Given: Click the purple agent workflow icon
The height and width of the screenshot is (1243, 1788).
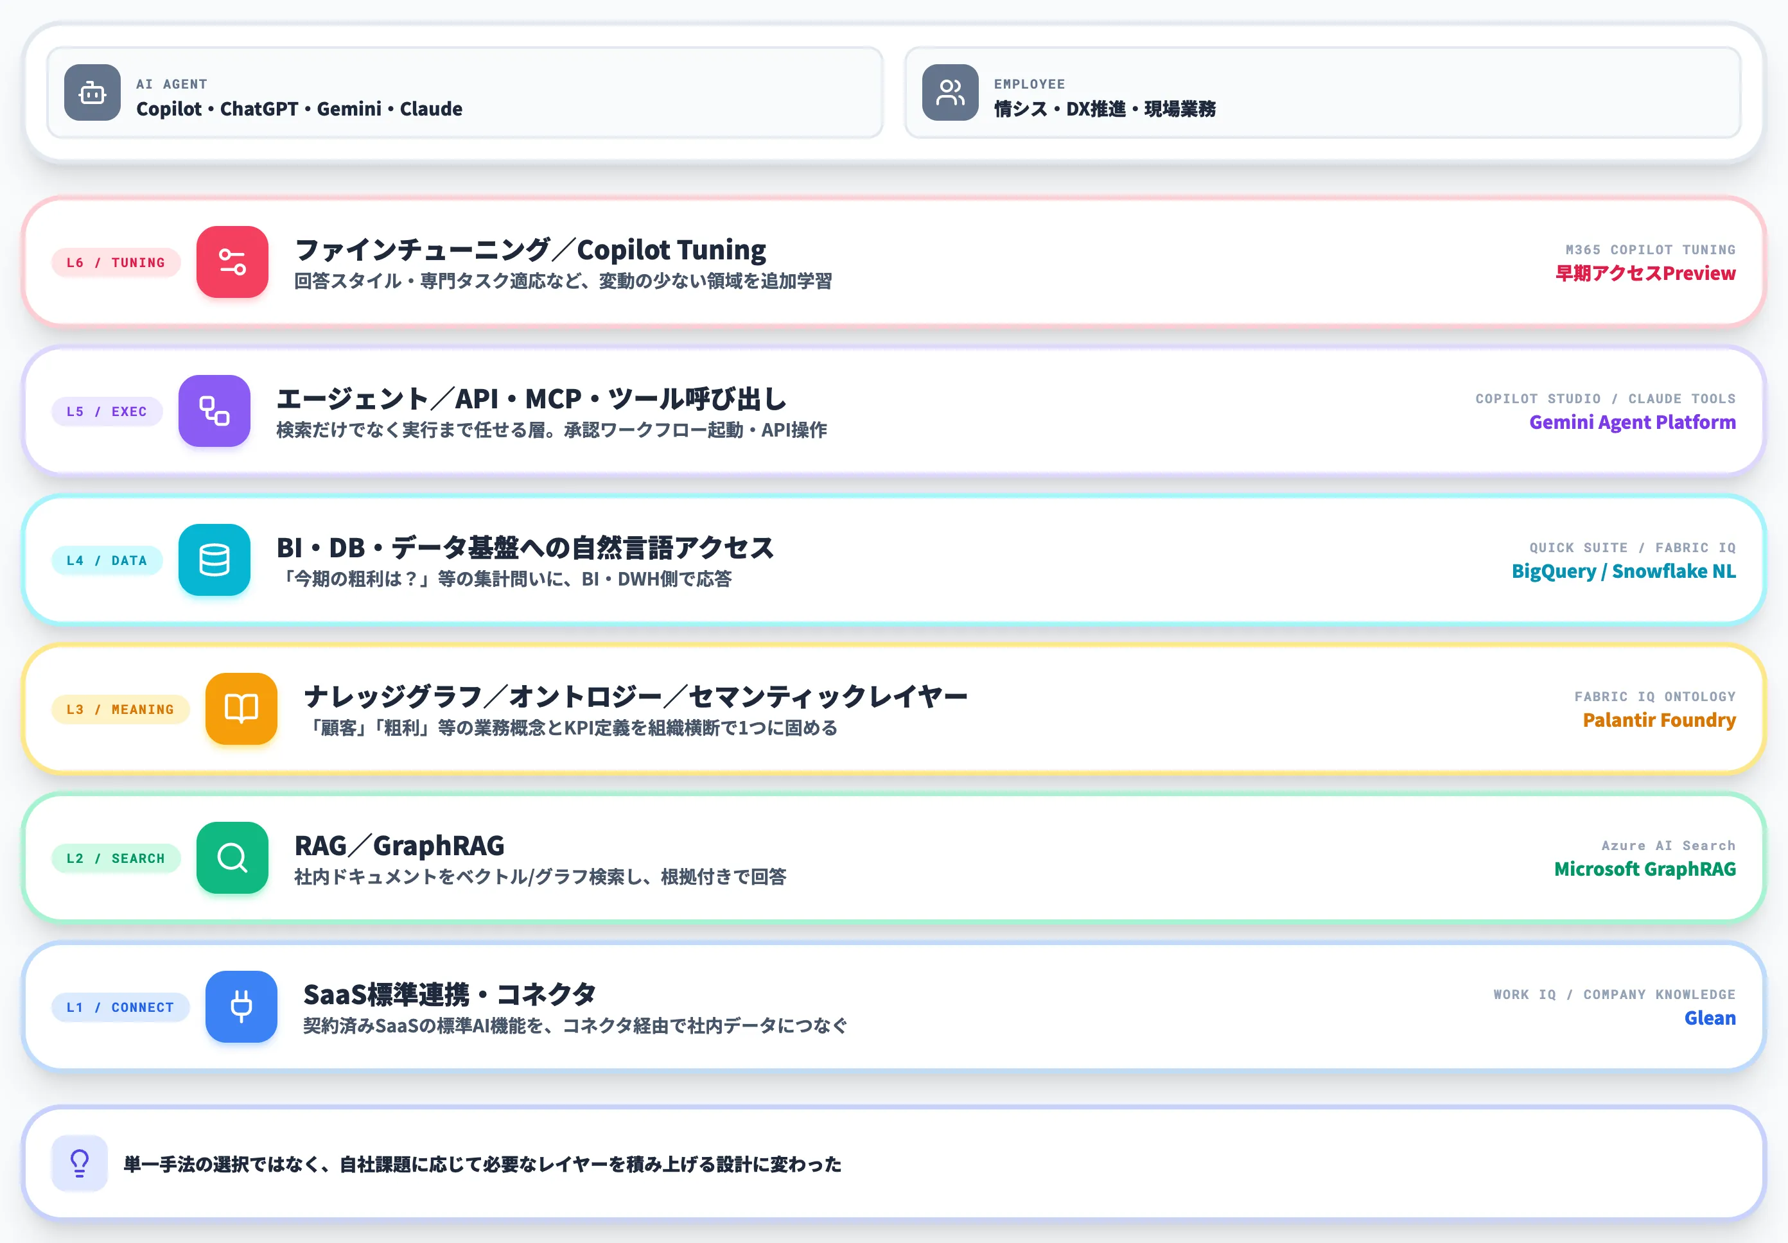Looking at the screenshot, I should point(214,411).
